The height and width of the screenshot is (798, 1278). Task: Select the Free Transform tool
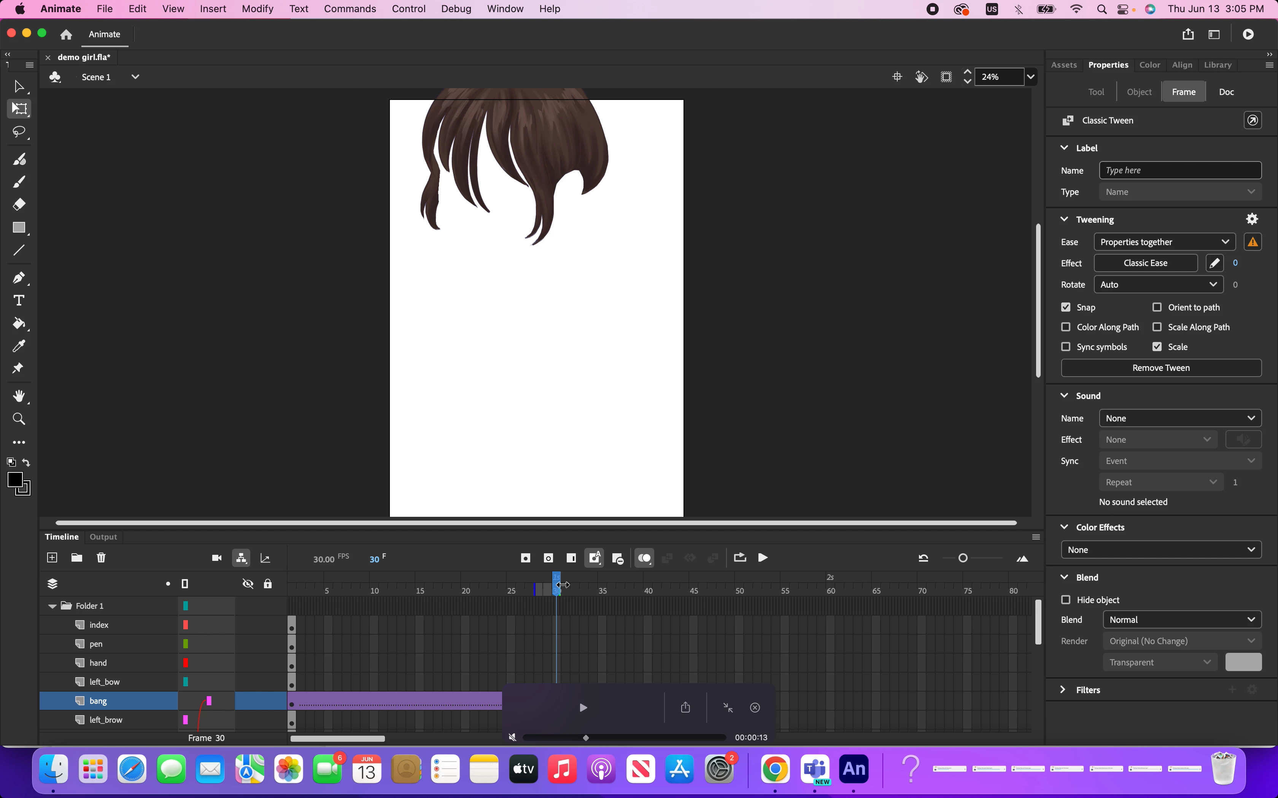click(19, 109)
